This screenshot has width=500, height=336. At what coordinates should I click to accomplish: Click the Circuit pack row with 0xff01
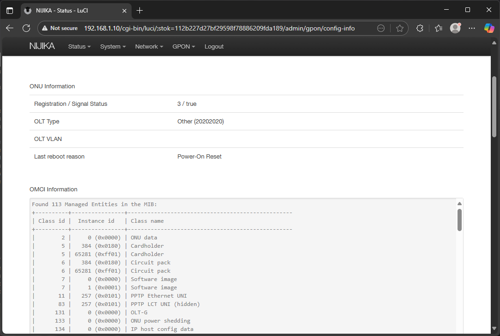[102, 270]
